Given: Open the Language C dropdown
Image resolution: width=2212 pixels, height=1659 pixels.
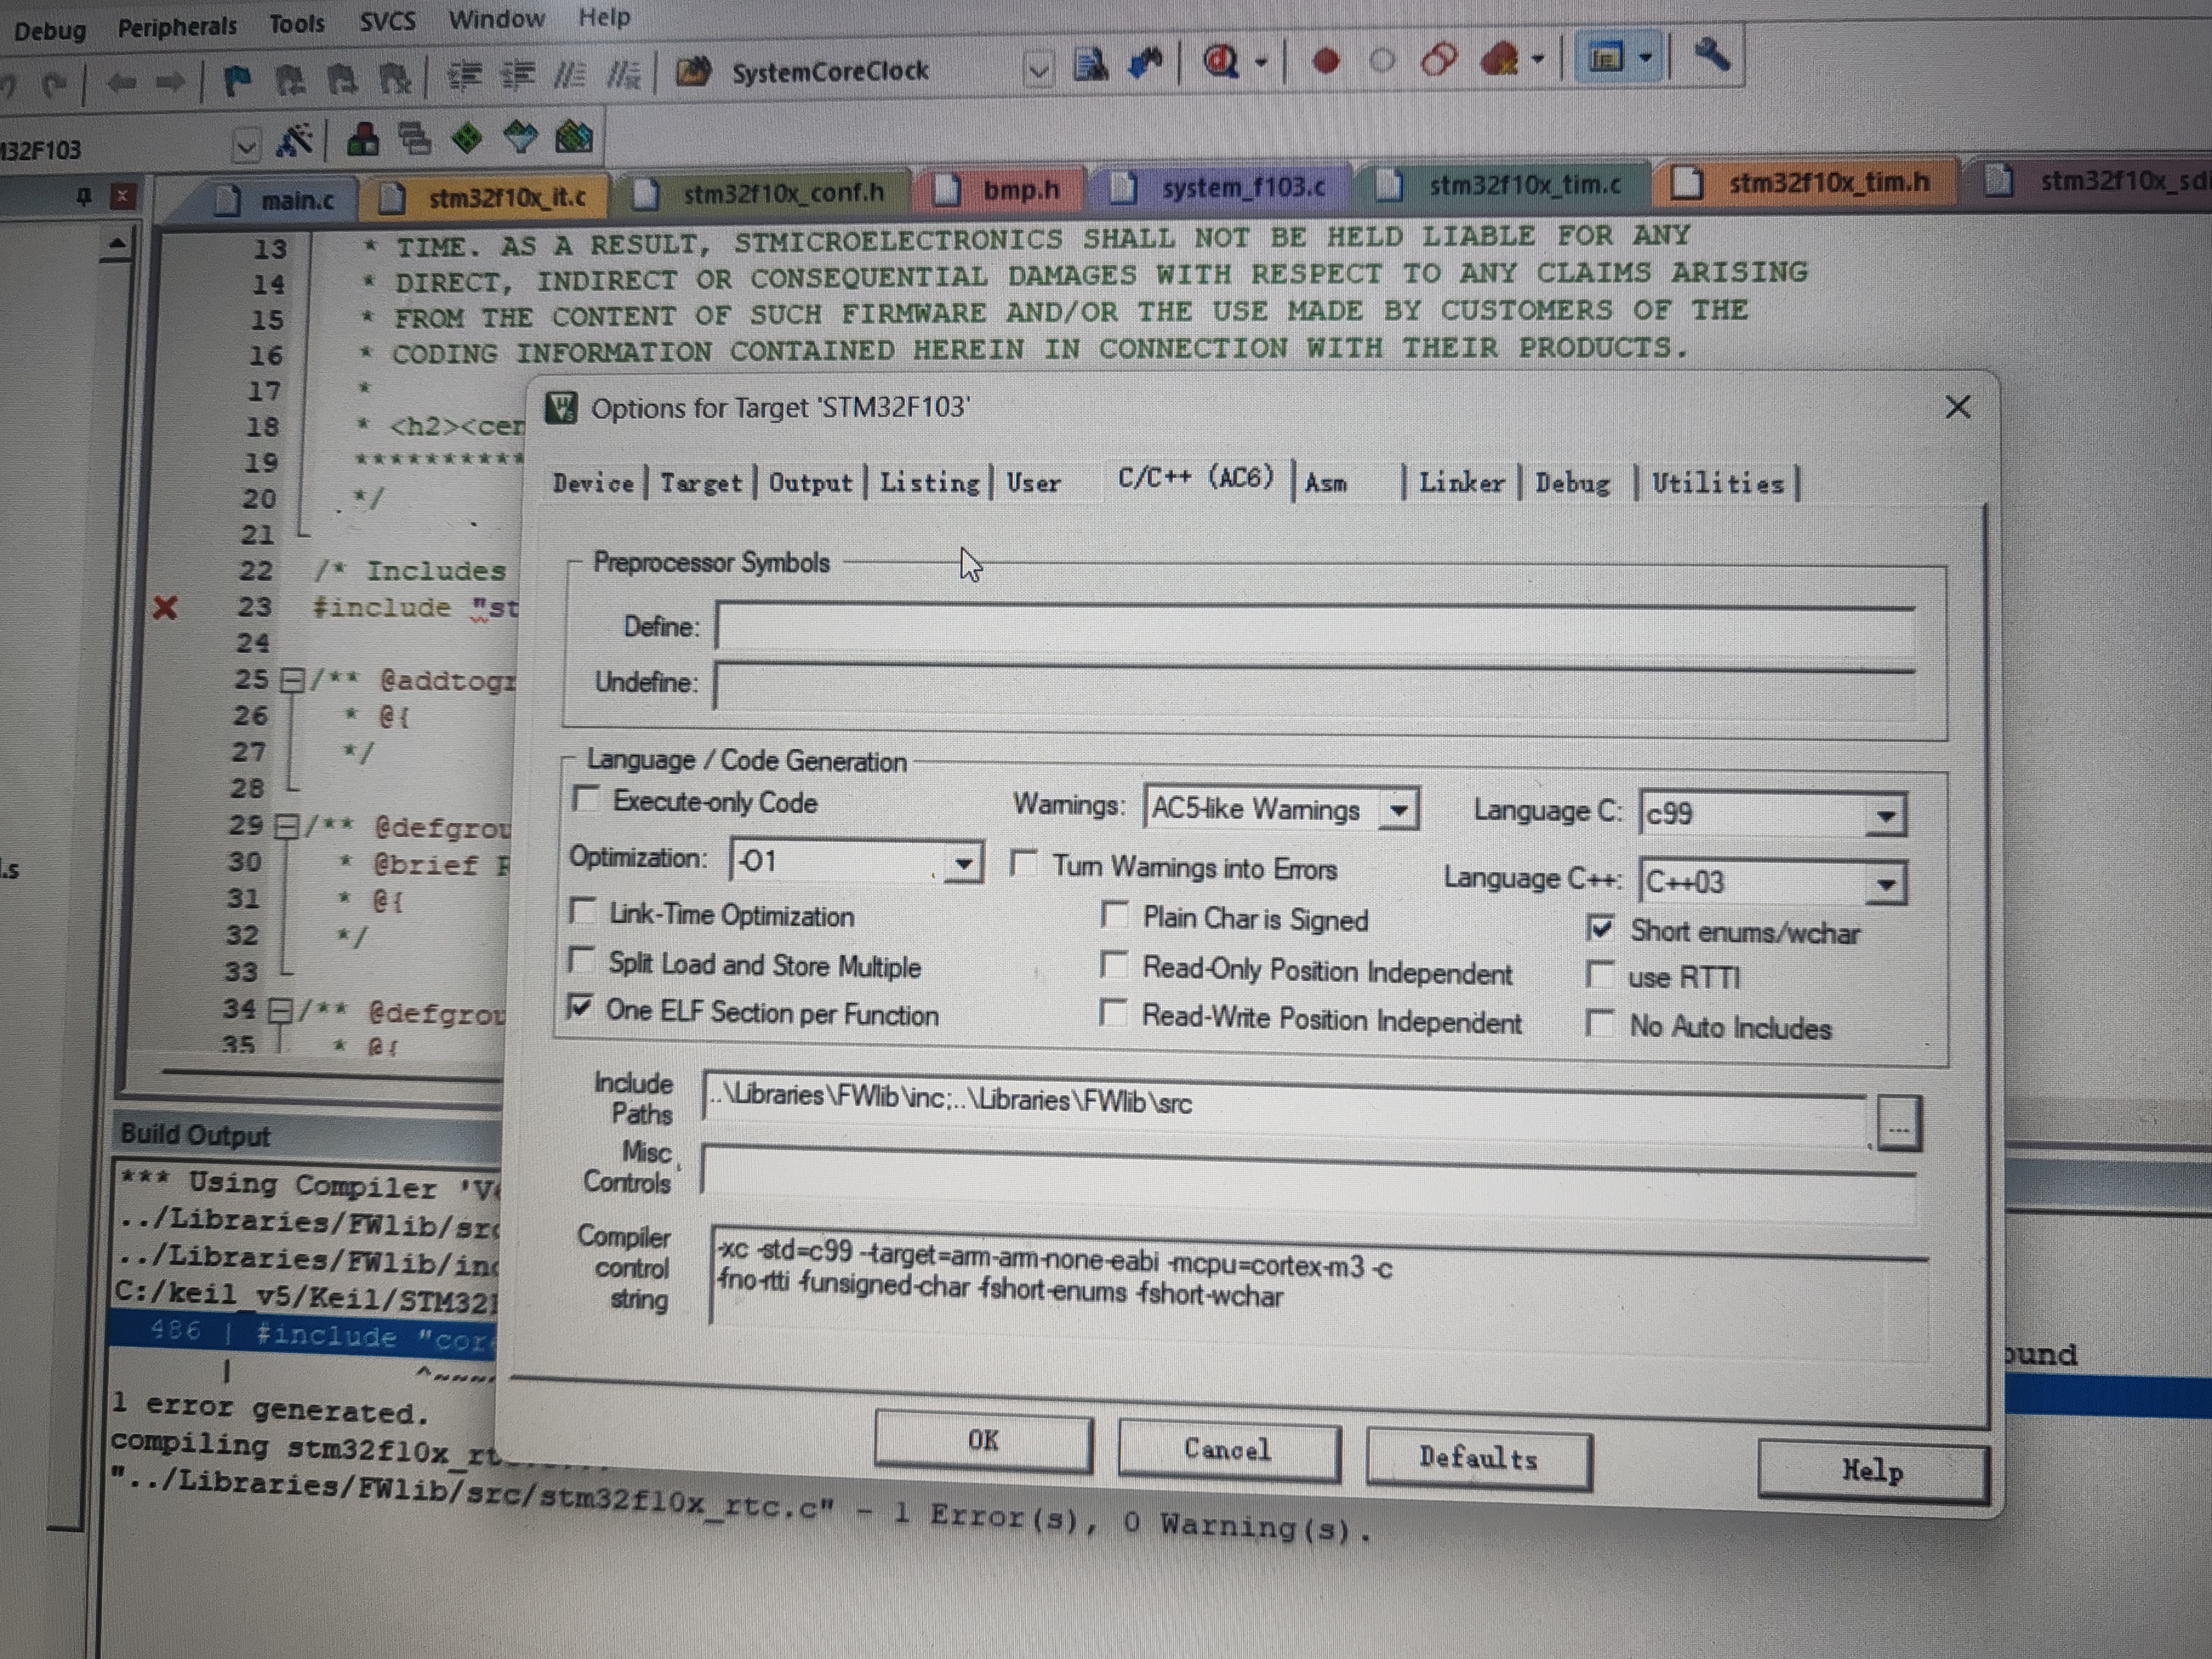Looking at the screenshot, I should point(1885,816).
